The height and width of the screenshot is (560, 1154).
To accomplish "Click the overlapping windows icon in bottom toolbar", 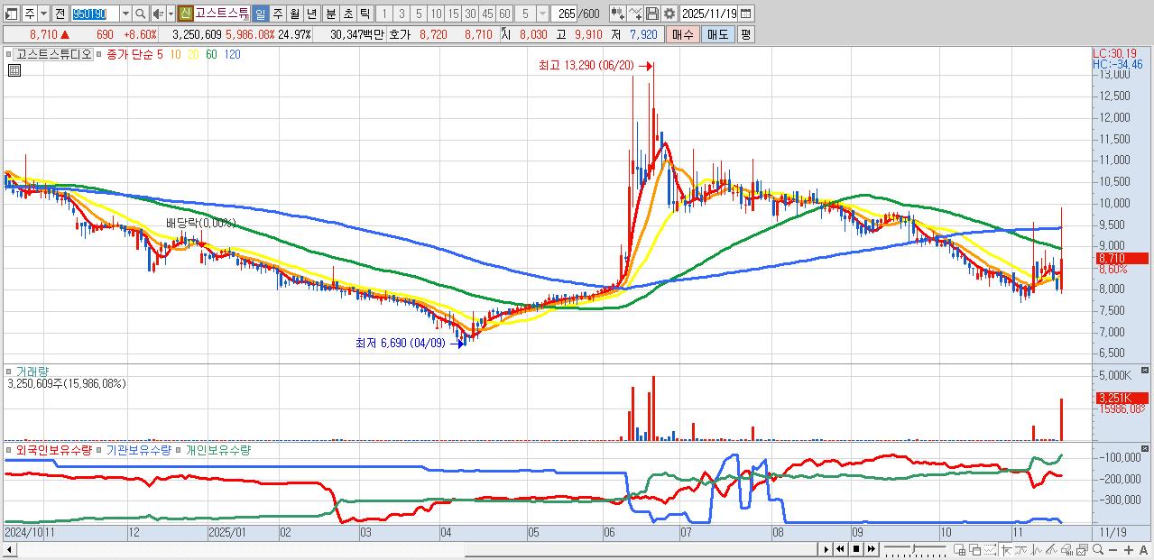I will click(x=975, y=550).
